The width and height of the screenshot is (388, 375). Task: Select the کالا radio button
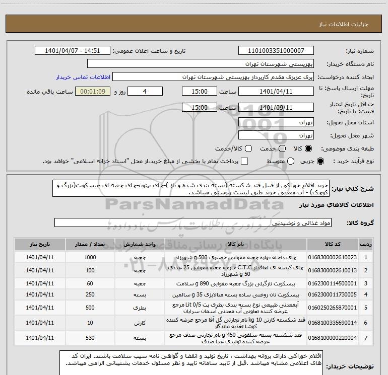coord(308,148)
